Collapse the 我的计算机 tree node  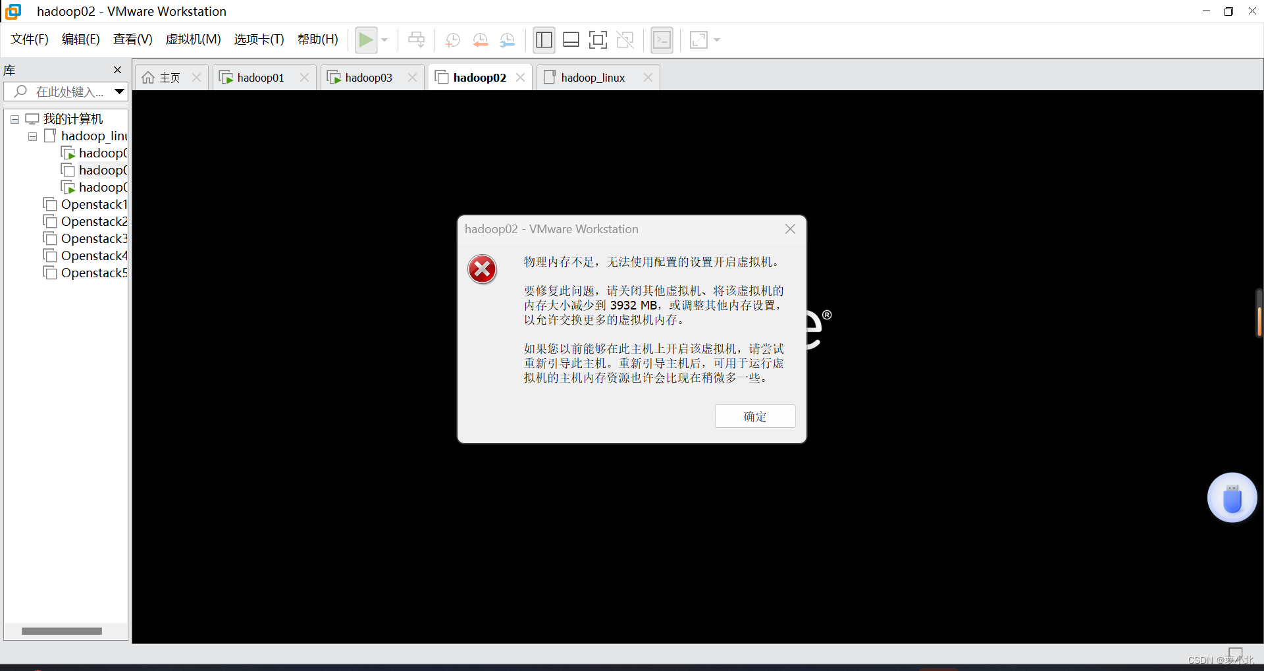coord(14,120)
